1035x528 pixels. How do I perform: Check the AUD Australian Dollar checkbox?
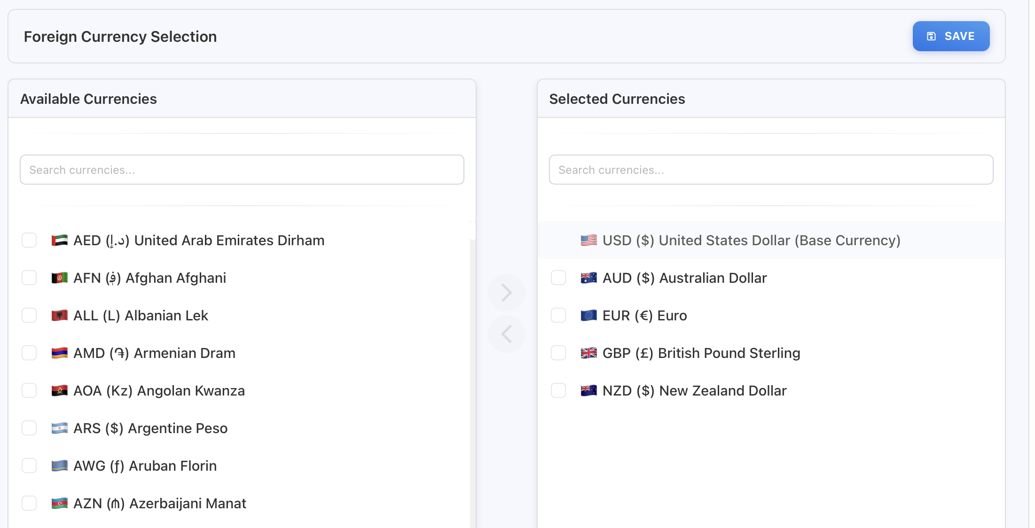click(x=558, y=278)
